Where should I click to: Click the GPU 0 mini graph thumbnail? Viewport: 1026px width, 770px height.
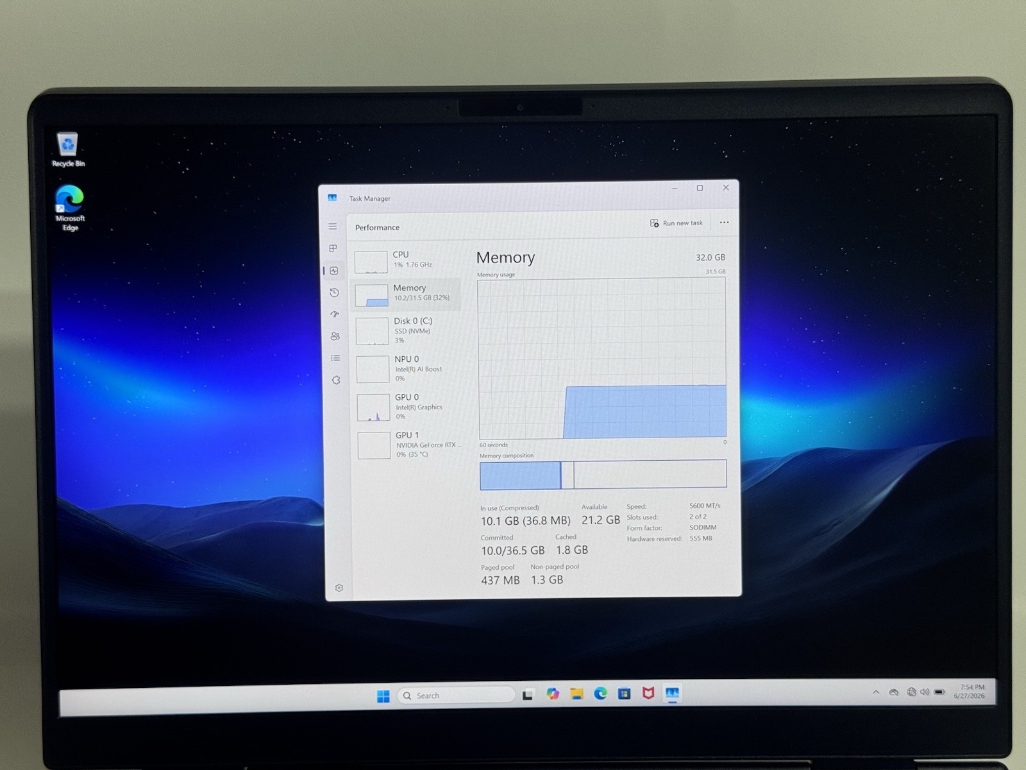pos(373,407)
